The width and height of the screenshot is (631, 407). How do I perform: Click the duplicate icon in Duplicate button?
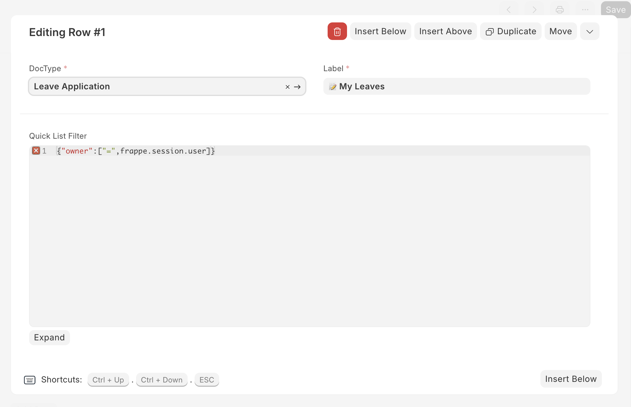click(489, 32)
